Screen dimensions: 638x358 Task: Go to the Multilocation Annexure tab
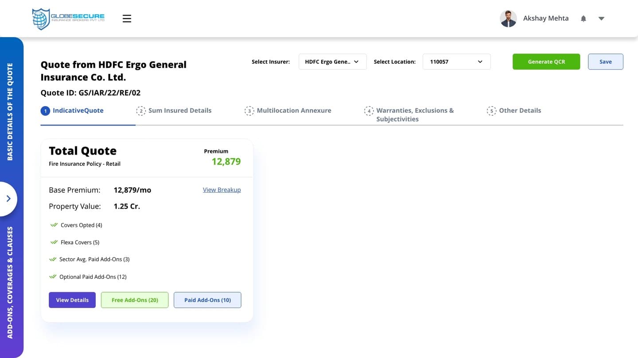pos(288,110)
